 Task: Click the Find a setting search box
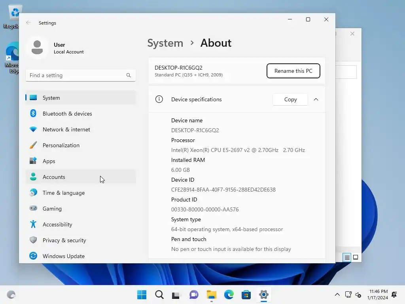tap(81, 75)
